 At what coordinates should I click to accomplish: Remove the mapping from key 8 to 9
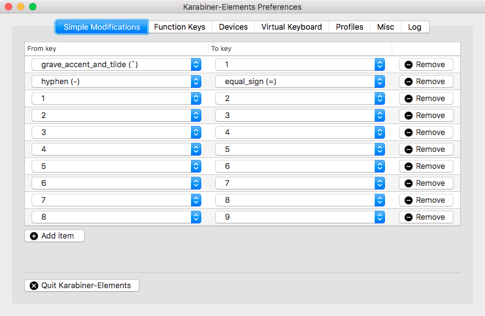coord(426,217)
